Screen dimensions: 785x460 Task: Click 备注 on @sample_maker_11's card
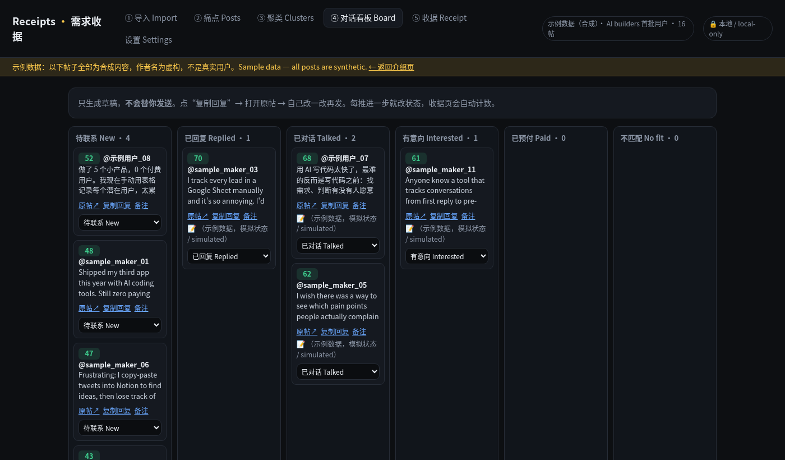click(468, 217)
